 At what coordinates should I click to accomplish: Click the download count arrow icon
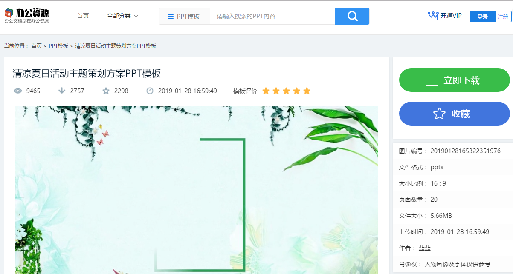click(62, 91)
